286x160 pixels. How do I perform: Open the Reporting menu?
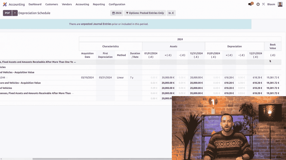pos(99,4)
